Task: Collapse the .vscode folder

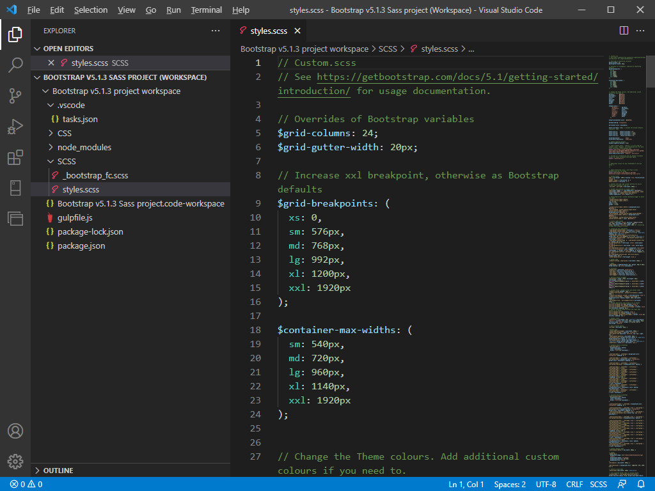Action: (x=131, y=105)
